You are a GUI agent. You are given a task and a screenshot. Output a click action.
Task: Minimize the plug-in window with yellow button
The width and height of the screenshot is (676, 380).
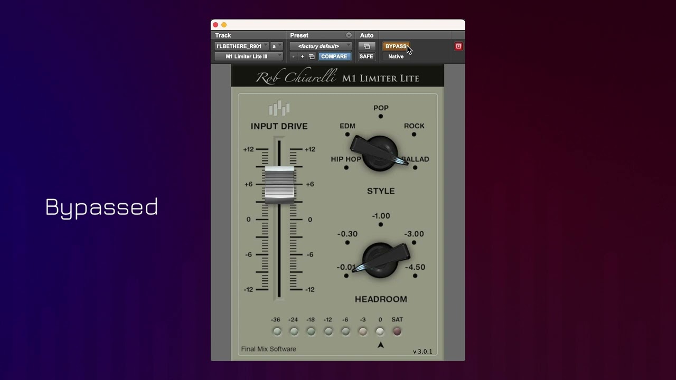(x=224, y=25)
